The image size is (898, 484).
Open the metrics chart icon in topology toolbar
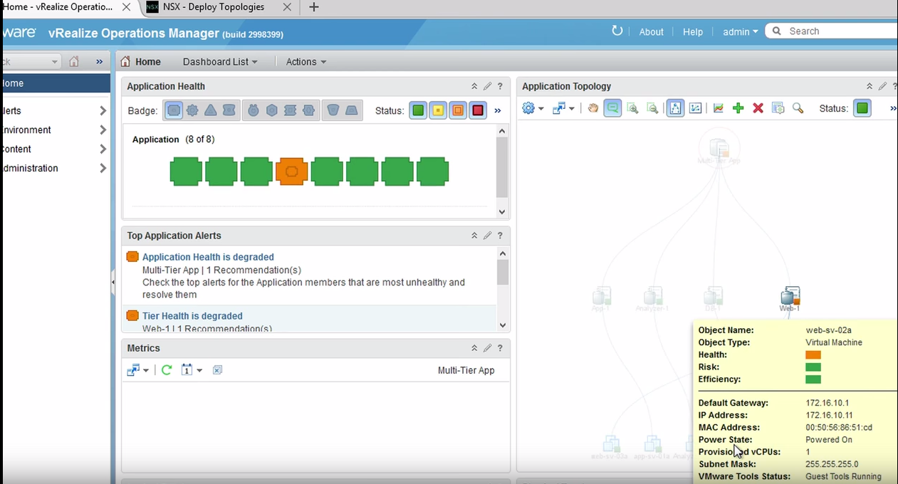coord(719,108)
